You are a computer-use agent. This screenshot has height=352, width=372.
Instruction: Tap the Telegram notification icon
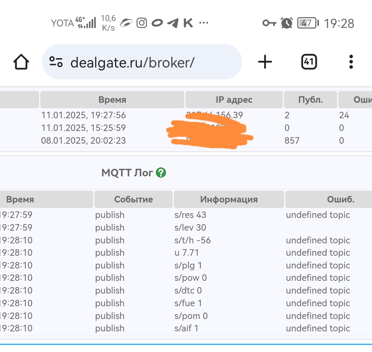173,23
